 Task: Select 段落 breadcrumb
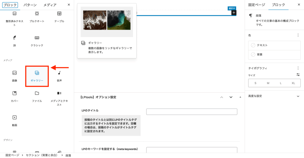tap(68, 156)
